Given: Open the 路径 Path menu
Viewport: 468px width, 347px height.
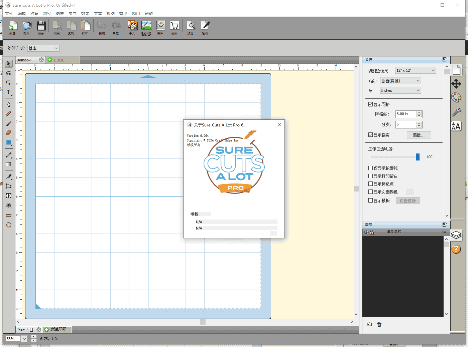Looking at the screenshot, I should pos(47,14).
